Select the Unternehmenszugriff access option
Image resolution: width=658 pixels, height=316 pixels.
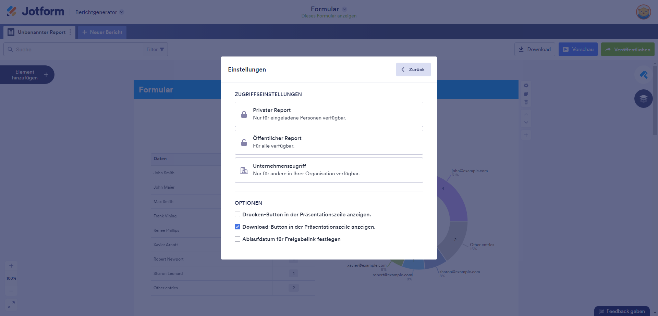coord(329,170)
